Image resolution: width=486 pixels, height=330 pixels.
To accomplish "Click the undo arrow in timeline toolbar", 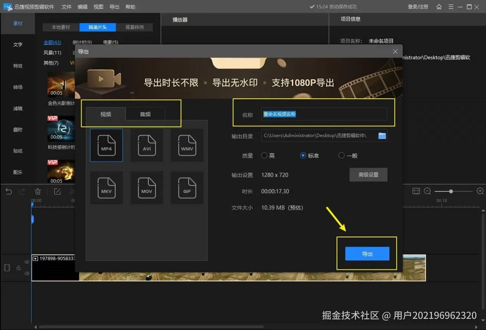I will [x=9, y=191].
